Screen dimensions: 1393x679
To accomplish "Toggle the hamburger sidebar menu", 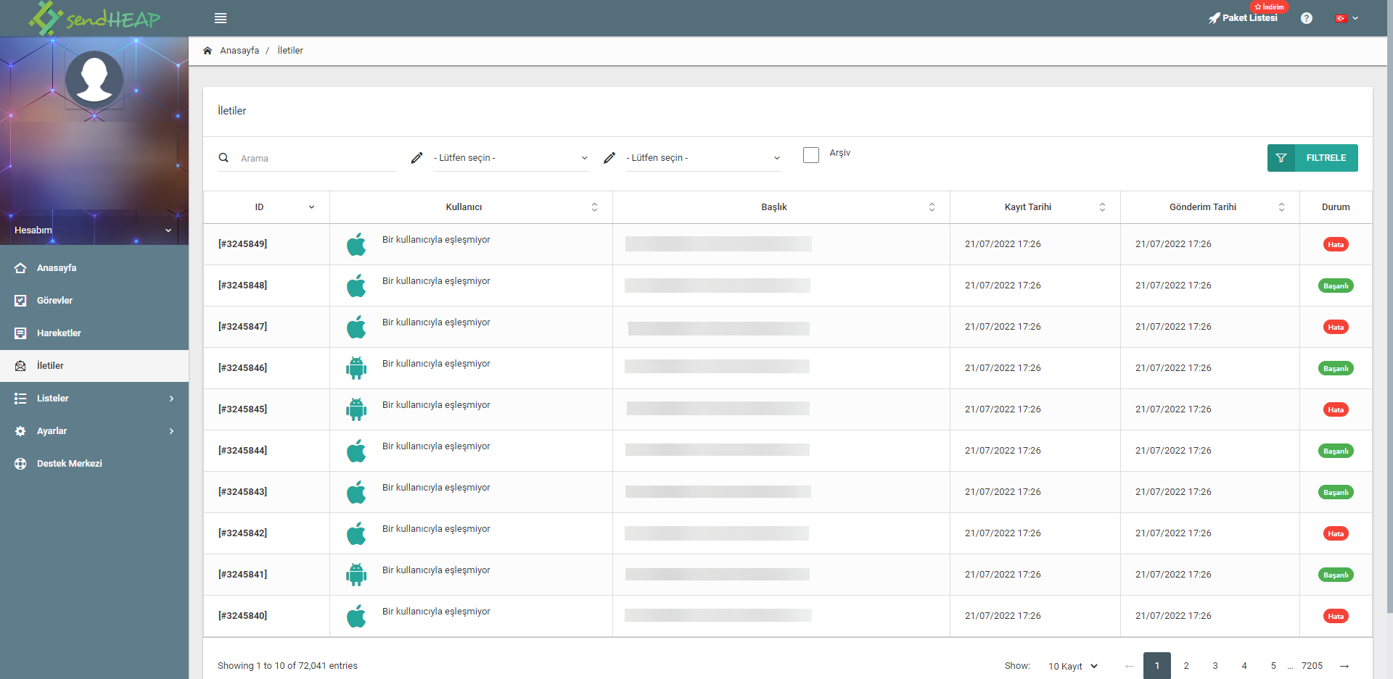I will (x=221, y=18).
